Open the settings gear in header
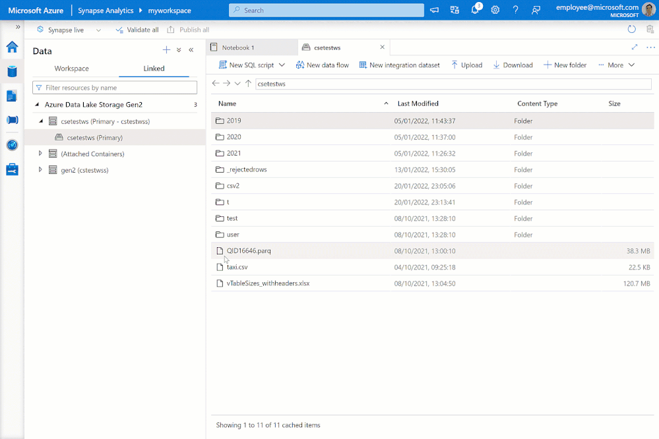 [495, 10]
